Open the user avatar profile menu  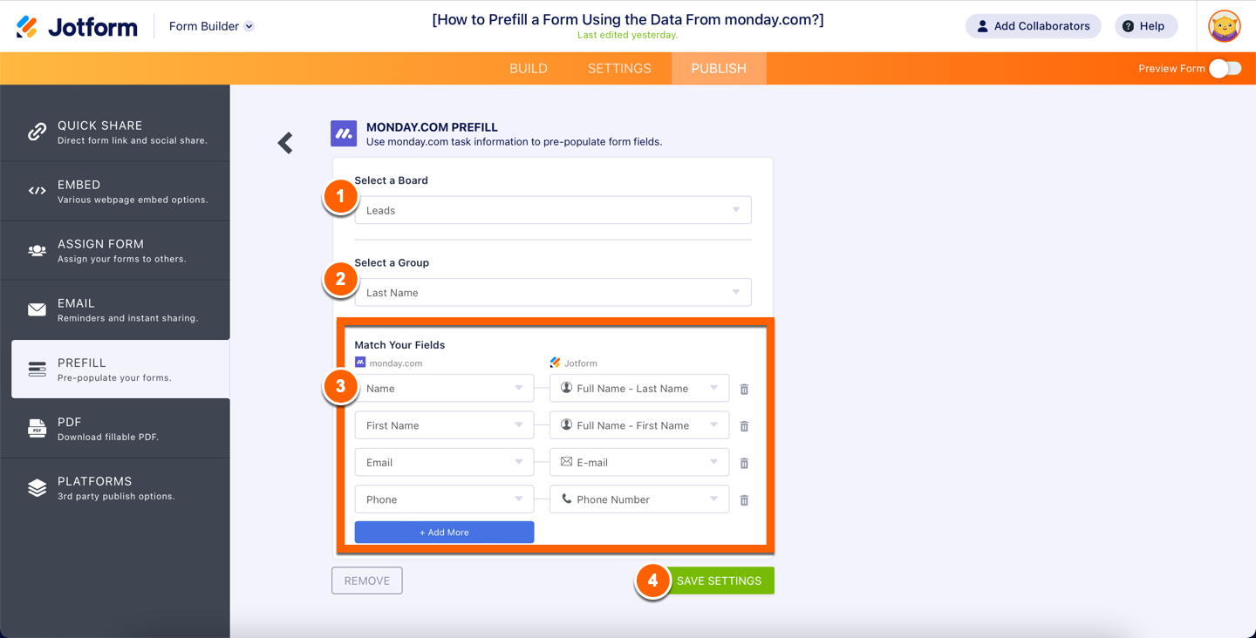pos(1224,26)
